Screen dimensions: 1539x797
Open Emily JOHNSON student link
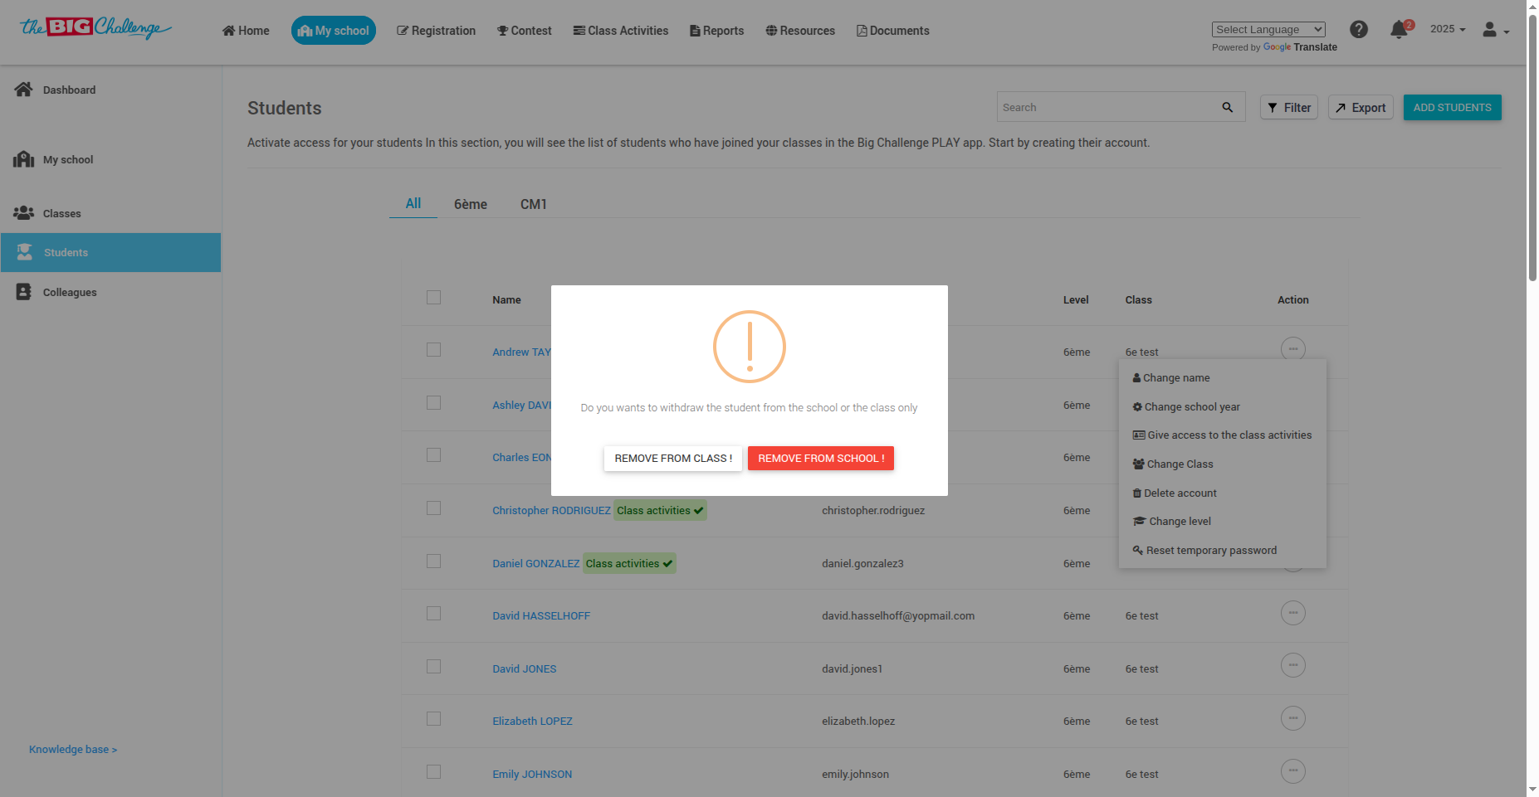[x=532, y=774]
